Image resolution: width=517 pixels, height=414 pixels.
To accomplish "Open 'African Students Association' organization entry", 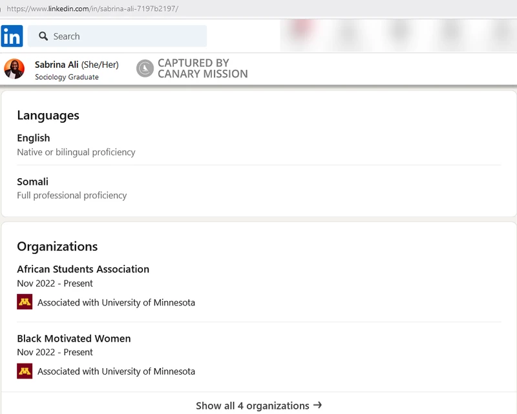I will 83,269.
